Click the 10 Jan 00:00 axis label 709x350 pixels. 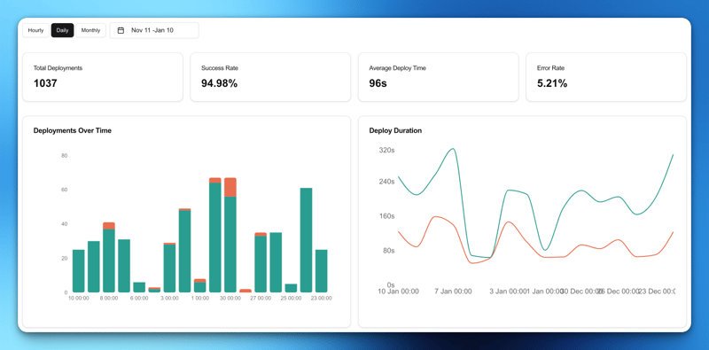click(398, 292)
